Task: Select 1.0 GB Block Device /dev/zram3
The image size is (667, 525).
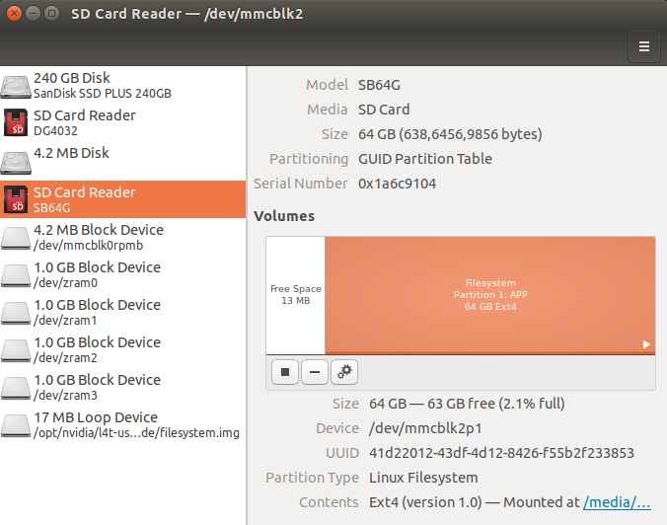Action: pos(123,387)
